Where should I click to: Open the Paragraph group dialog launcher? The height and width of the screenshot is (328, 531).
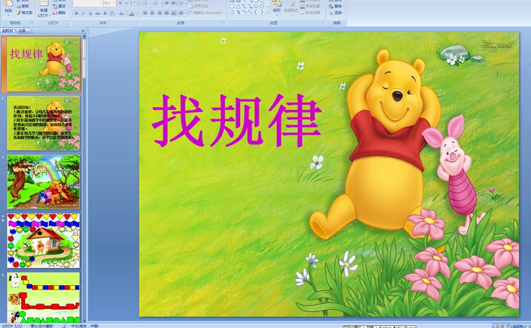coord(224,23)
